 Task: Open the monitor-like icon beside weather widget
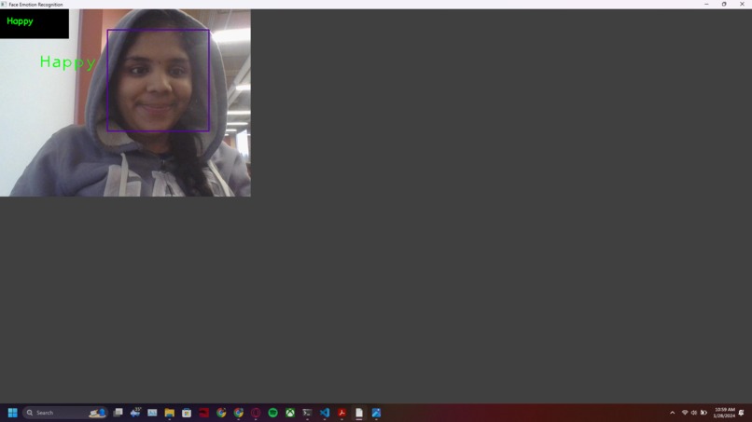point(152,413)
